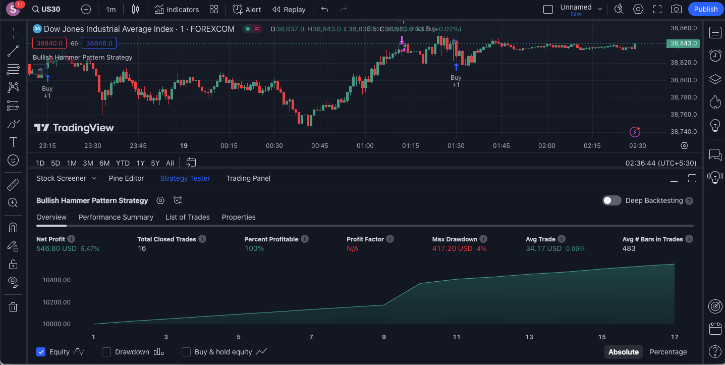Select the 1D date range
Screen dimensions: 725x365
click(40, 163)
